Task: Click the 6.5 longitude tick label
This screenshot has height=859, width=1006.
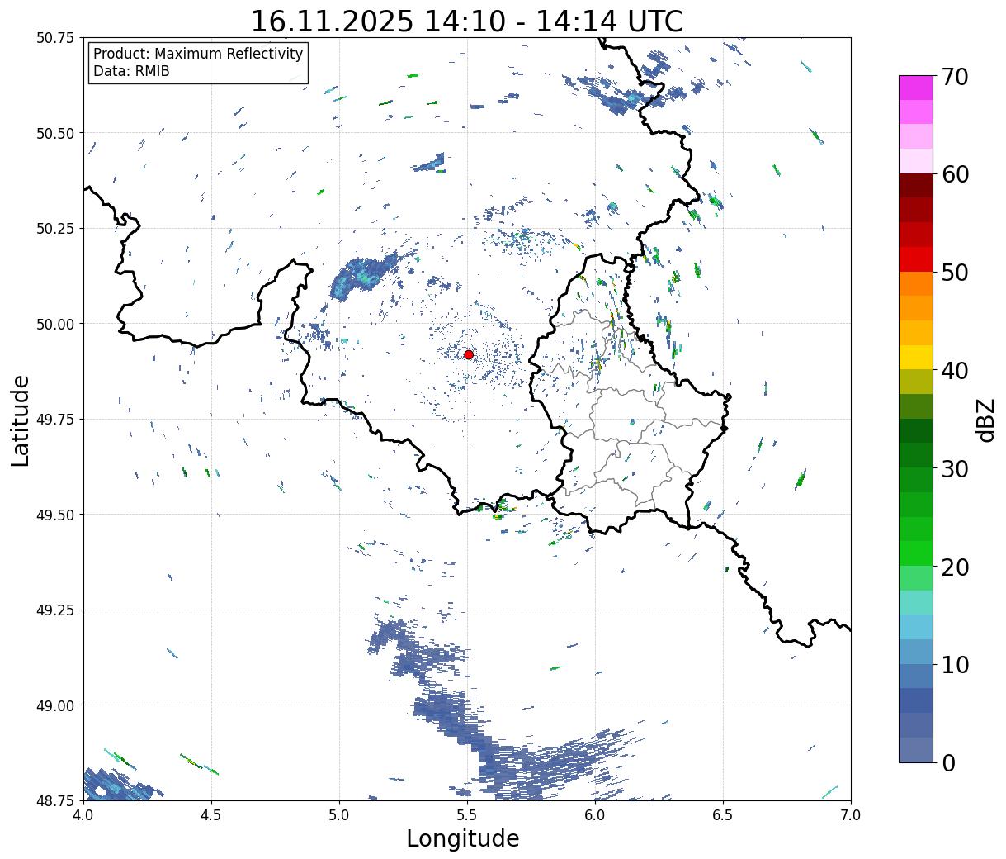Action: tap(723, 815)
